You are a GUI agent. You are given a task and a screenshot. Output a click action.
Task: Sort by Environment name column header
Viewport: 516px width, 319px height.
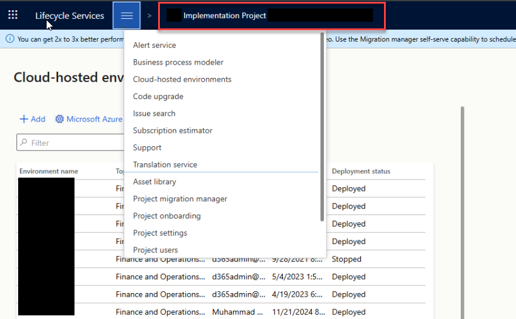pyautogui.click(x=48, y=171)
